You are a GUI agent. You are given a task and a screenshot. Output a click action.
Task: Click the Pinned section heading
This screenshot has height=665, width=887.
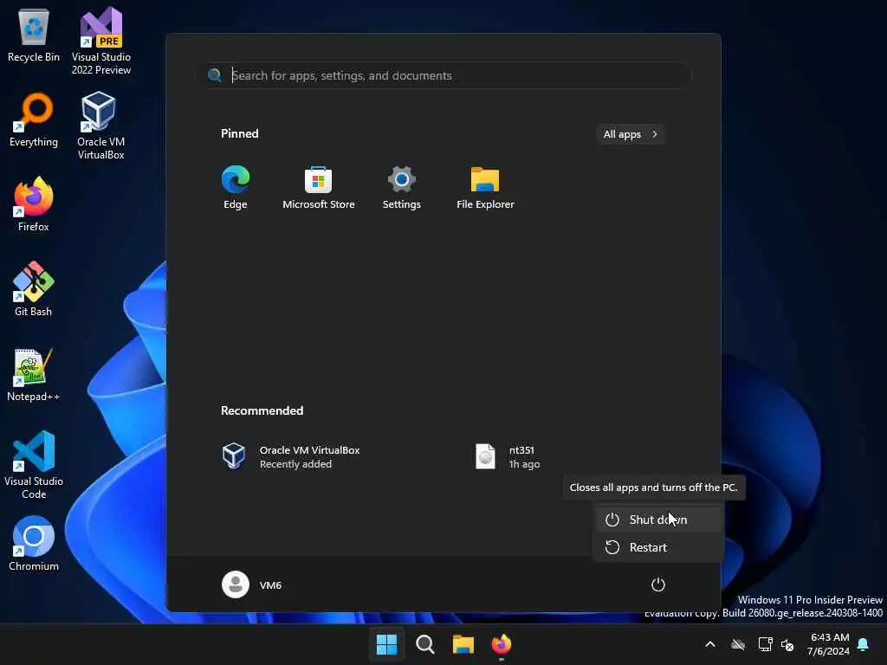(239, 133)
